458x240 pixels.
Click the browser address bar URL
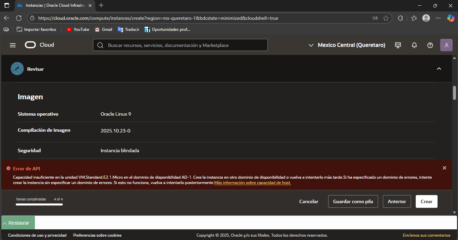(x=158, y=18)
